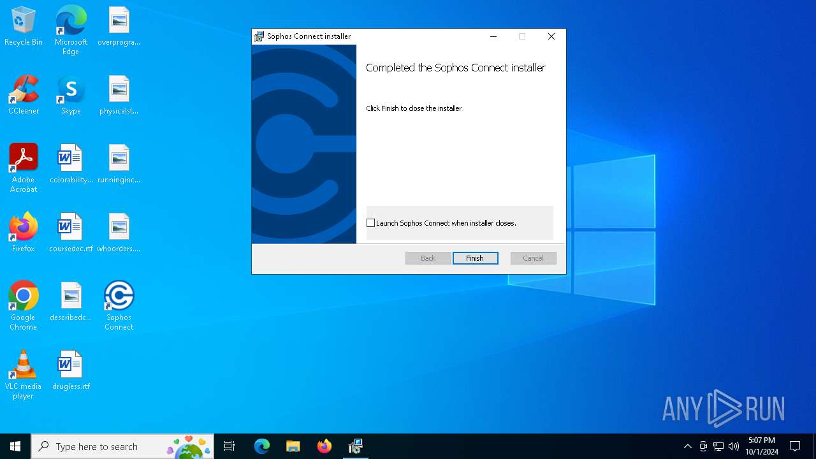Click Finish to close the installer
816x459 pixels.
tap(476, 258)
